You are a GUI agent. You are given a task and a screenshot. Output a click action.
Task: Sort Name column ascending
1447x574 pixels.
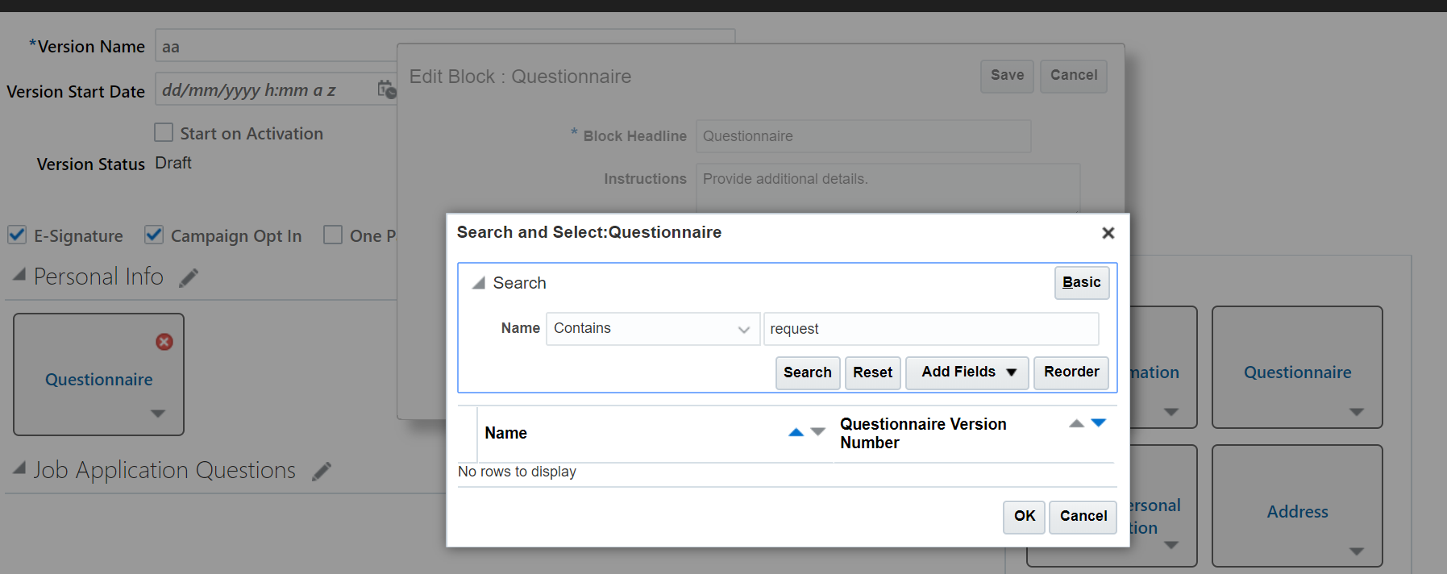796,433
